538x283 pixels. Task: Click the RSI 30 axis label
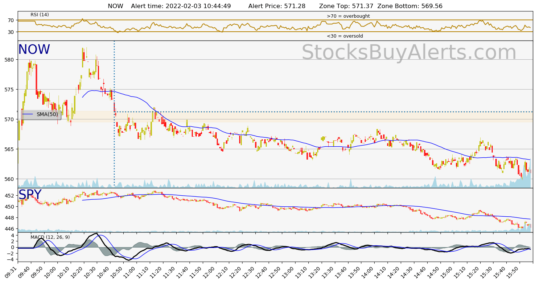pyautogui.click(x=11, y=32)
